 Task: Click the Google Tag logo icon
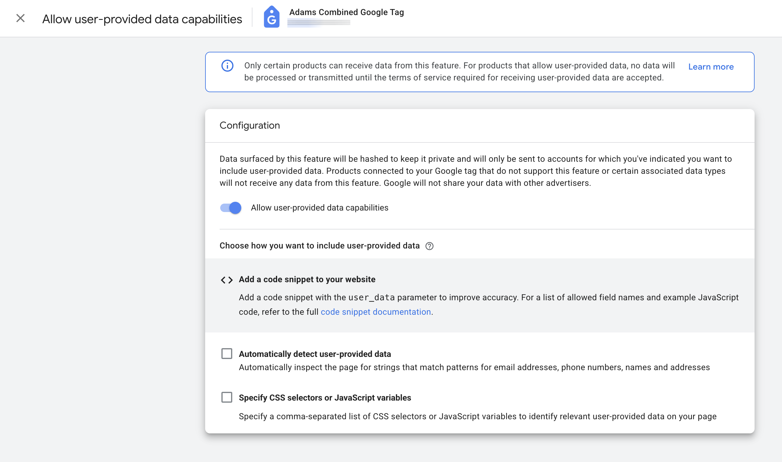point(271,17)
